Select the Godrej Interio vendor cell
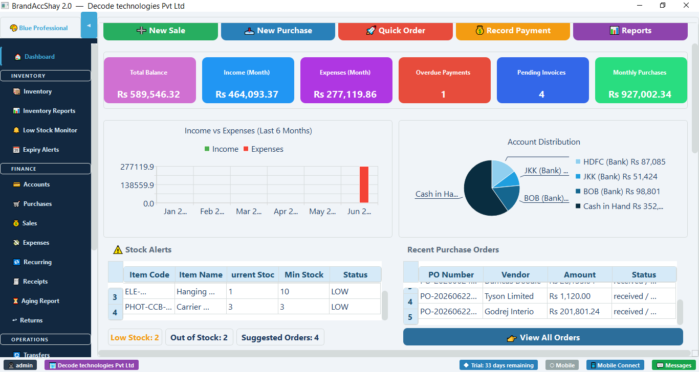Screen dimensions: 699x372 [515, 312]
